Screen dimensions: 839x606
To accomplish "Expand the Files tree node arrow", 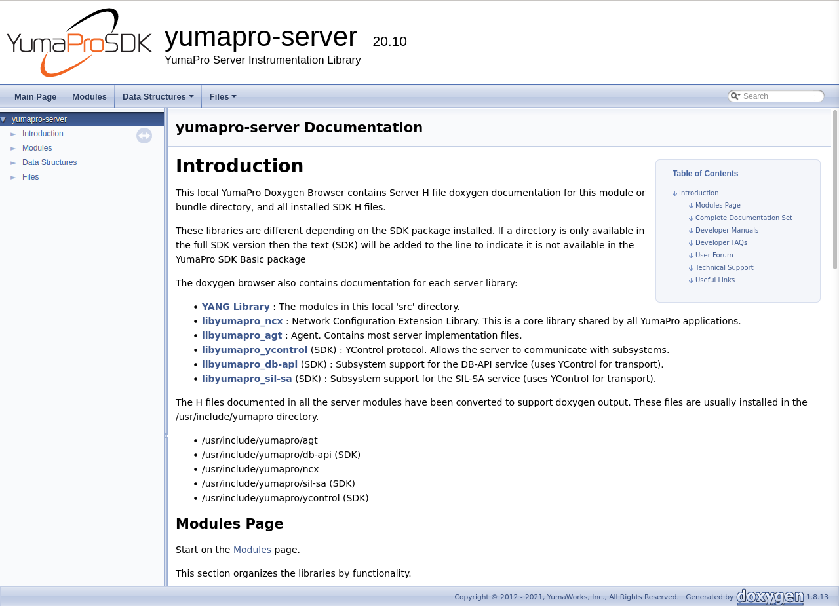I will click(13, 178).
